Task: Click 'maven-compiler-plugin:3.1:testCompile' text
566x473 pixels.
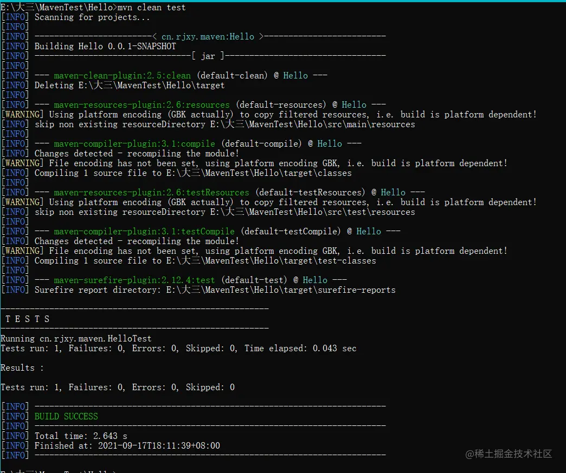Action: 144,231
